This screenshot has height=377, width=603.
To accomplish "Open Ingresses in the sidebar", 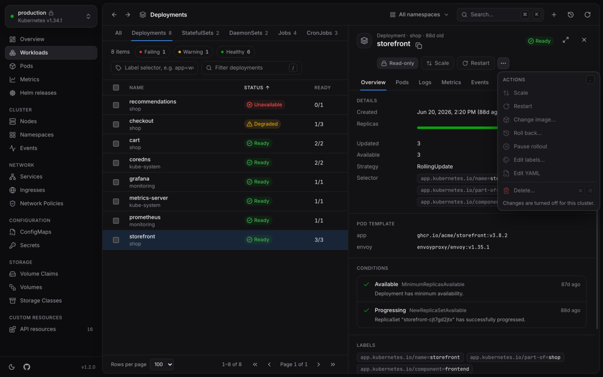I will click(x=51, y=190).
